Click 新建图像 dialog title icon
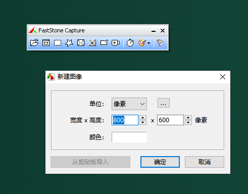This screenshot has width=248, height=194. click(x=51, y=77)
